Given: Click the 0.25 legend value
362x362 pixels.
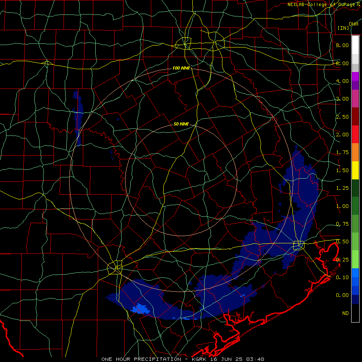Looking at the screenshot, I should 342,260.
